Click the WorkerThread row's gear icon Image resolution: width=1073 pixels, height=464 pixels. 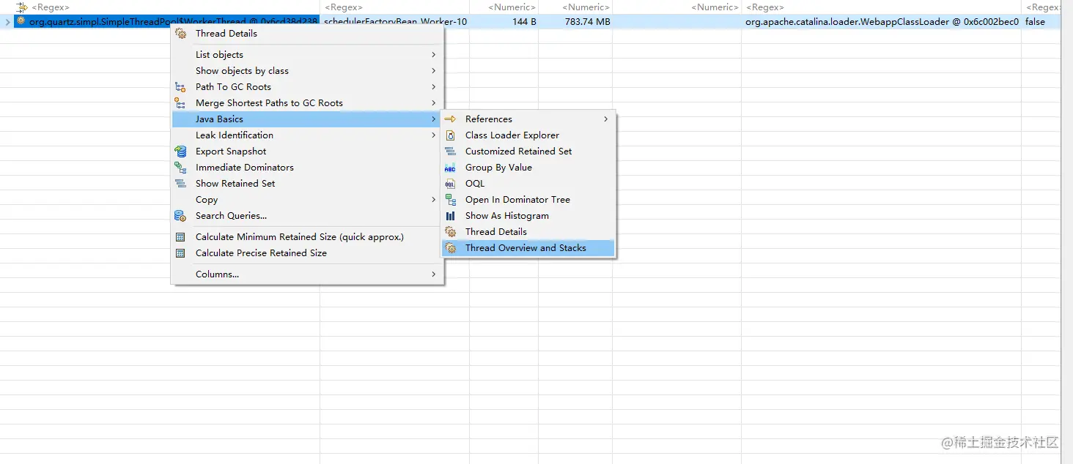coord(21,21)
